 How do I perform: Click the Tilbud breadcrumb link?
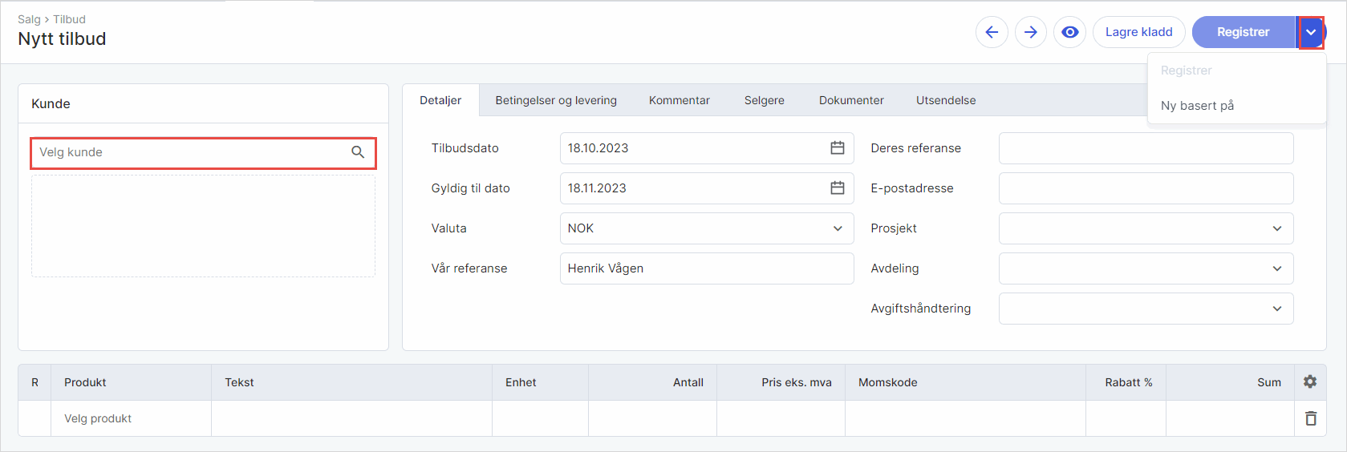pos(69,19)
